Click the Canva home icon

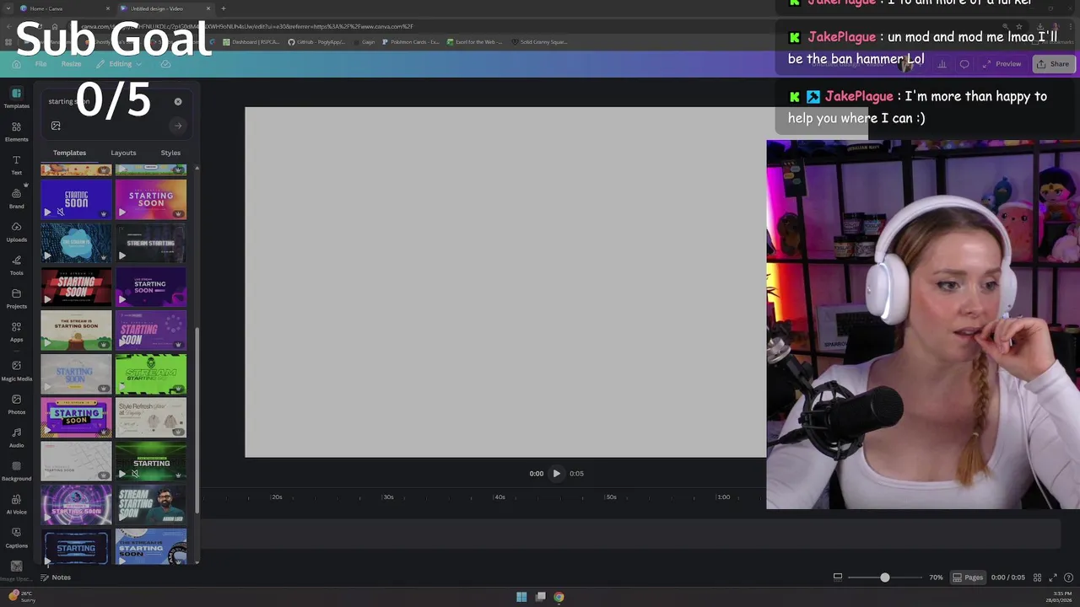16,64
